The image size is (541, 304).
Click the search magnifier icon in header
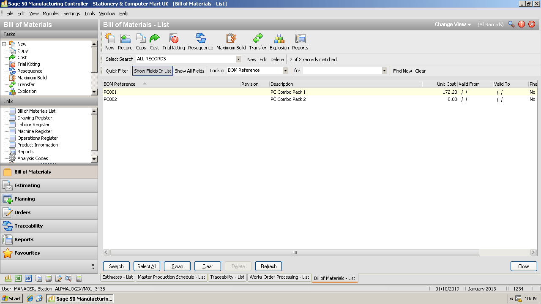[511, 24]
